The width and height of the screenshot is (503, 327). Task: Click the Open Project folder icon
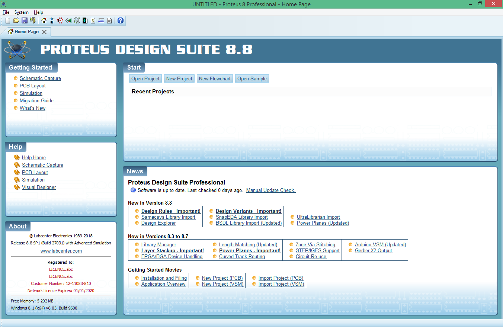(16, 20)
